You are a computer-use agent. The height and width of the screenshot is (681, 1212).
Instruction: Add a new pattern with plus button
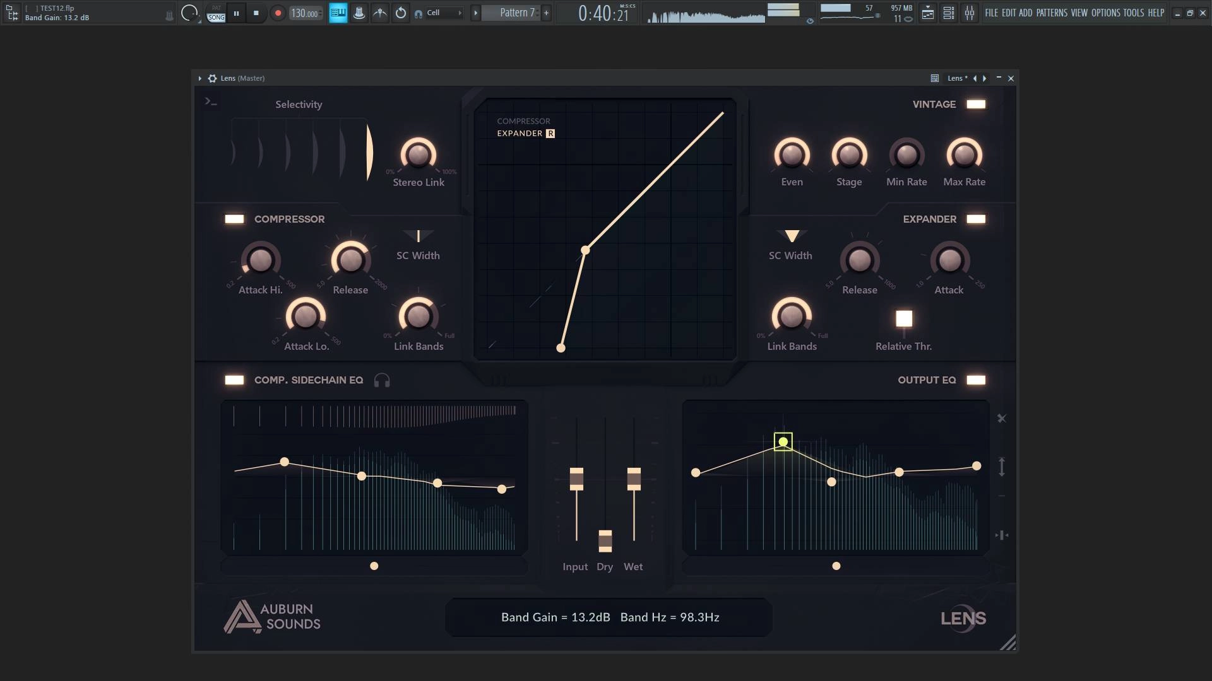point(547,13)
